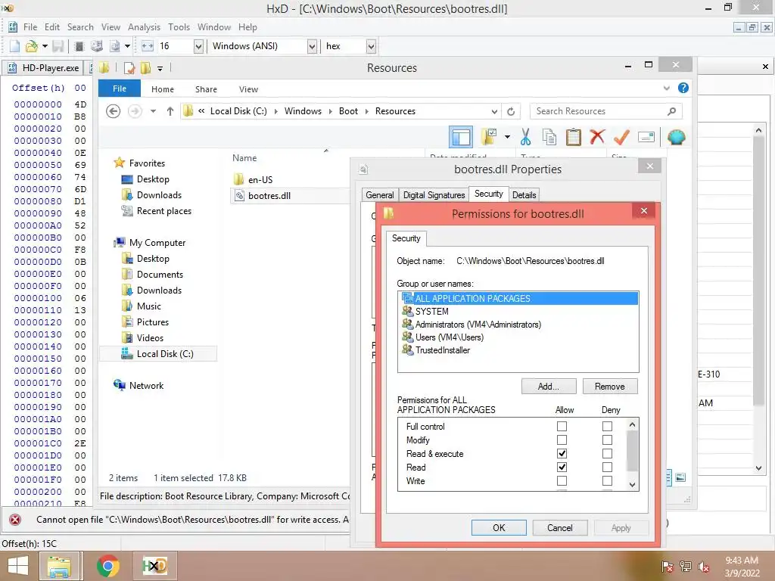The image size is (775, 581).
Task: Open the Windows Start button
Action: click(18, 566)
